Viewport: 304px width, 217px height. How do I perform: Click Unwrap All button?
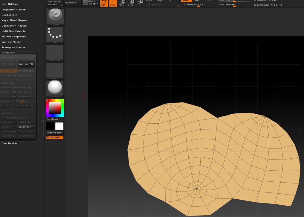click(x=27, y=64)
